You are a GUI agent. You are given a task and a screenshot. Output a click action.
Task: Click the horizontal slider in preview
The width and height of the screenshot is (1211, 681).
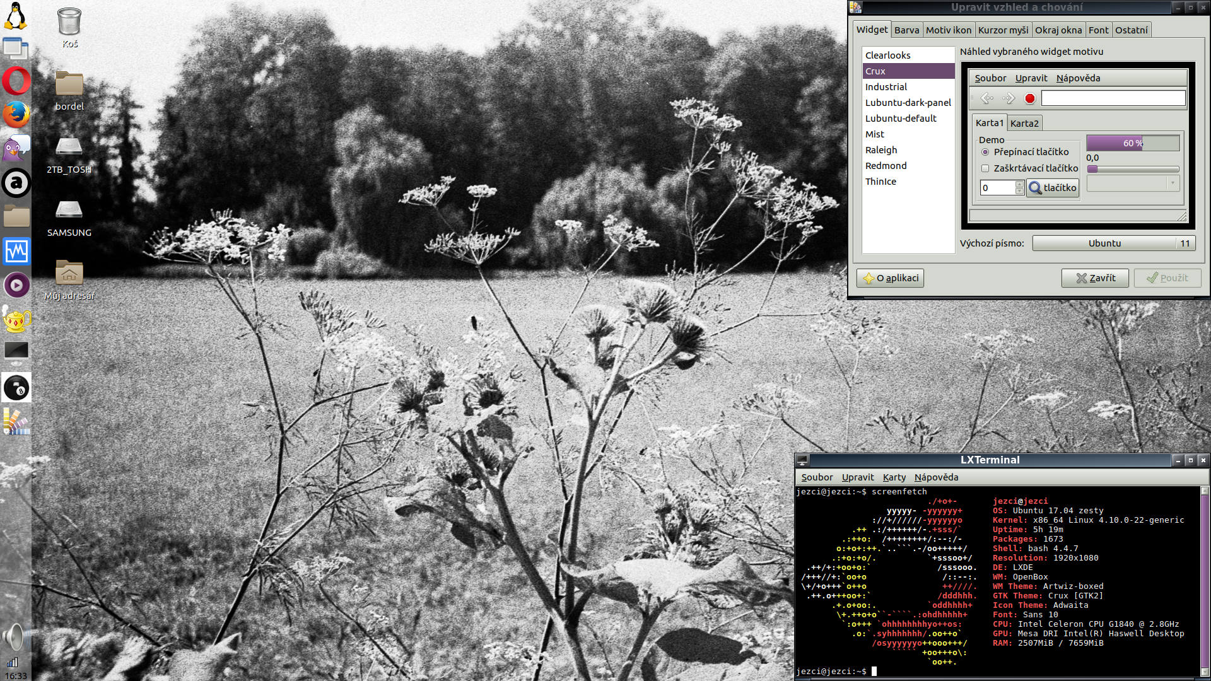tap(1133, 169)
